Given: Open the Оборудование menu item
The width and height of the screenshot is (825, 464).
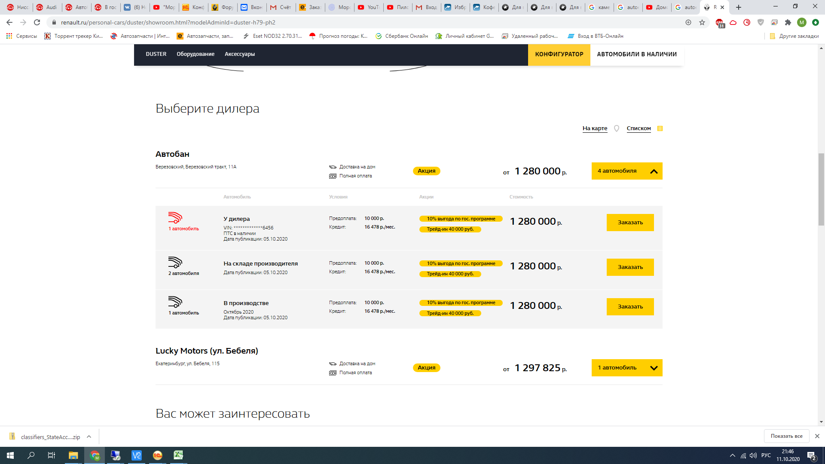Looking at the screenshot, I should pos(196,54).
